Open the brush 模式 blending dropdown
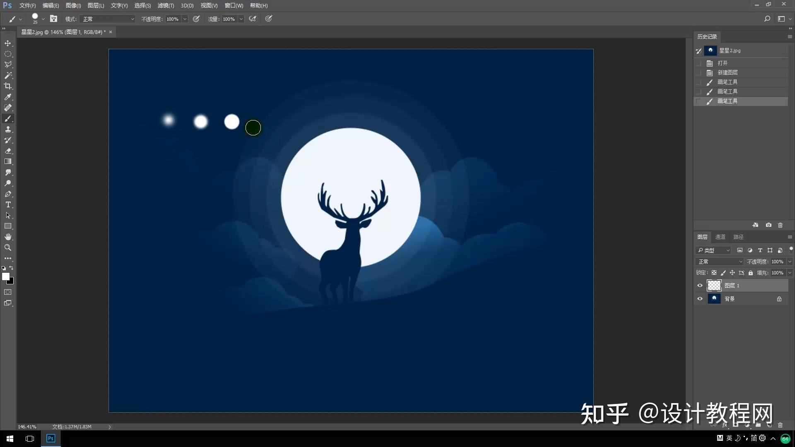 click(108, 19)
